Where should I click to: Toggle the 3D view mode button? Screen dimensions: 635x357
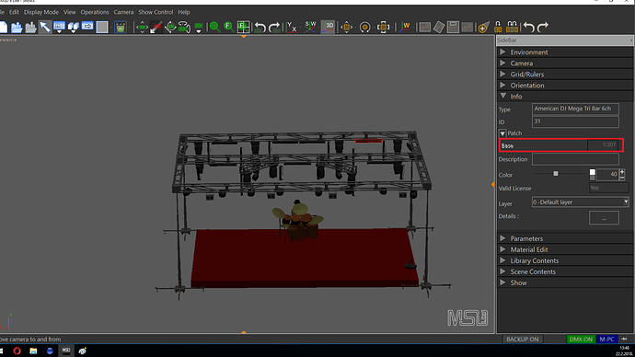tap(328, 27)
